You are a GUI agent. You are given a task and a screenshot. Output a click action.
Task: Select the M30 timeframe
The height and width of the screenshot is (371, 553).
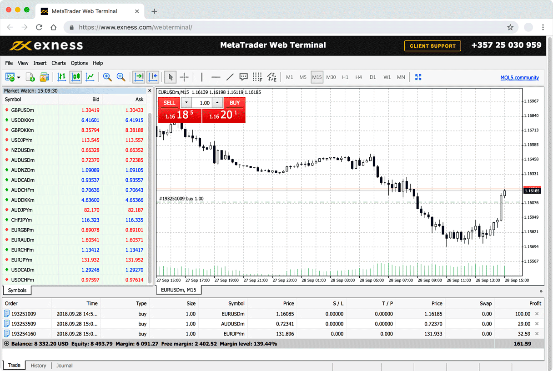pos(331,77)
